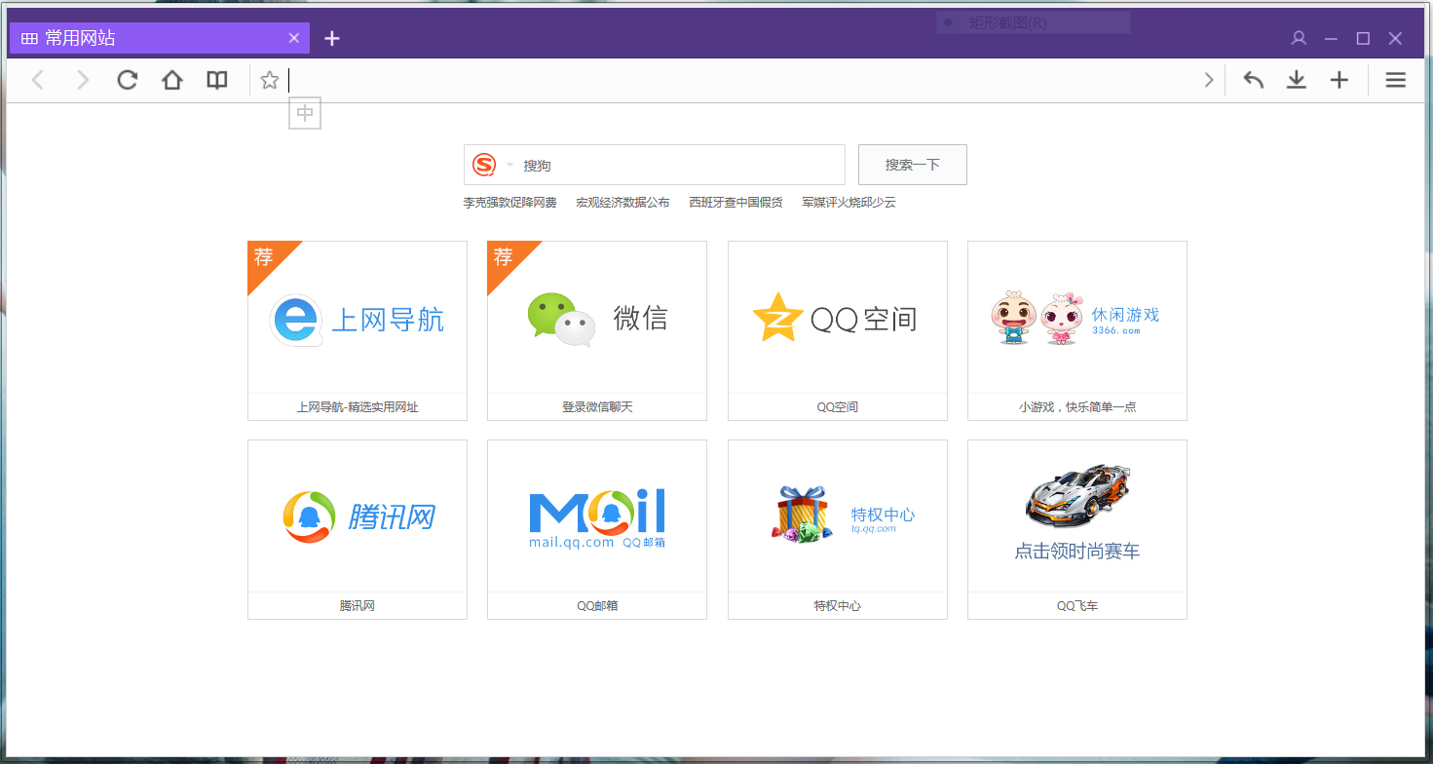
Task: Click the 登录微信聊天 caption
Action: (597, 407)
